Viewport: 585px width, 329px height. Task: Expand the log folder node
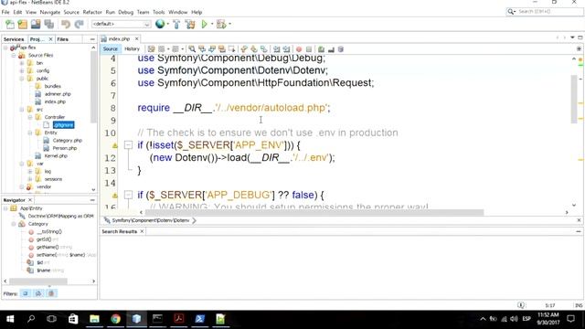pos(30,172)
